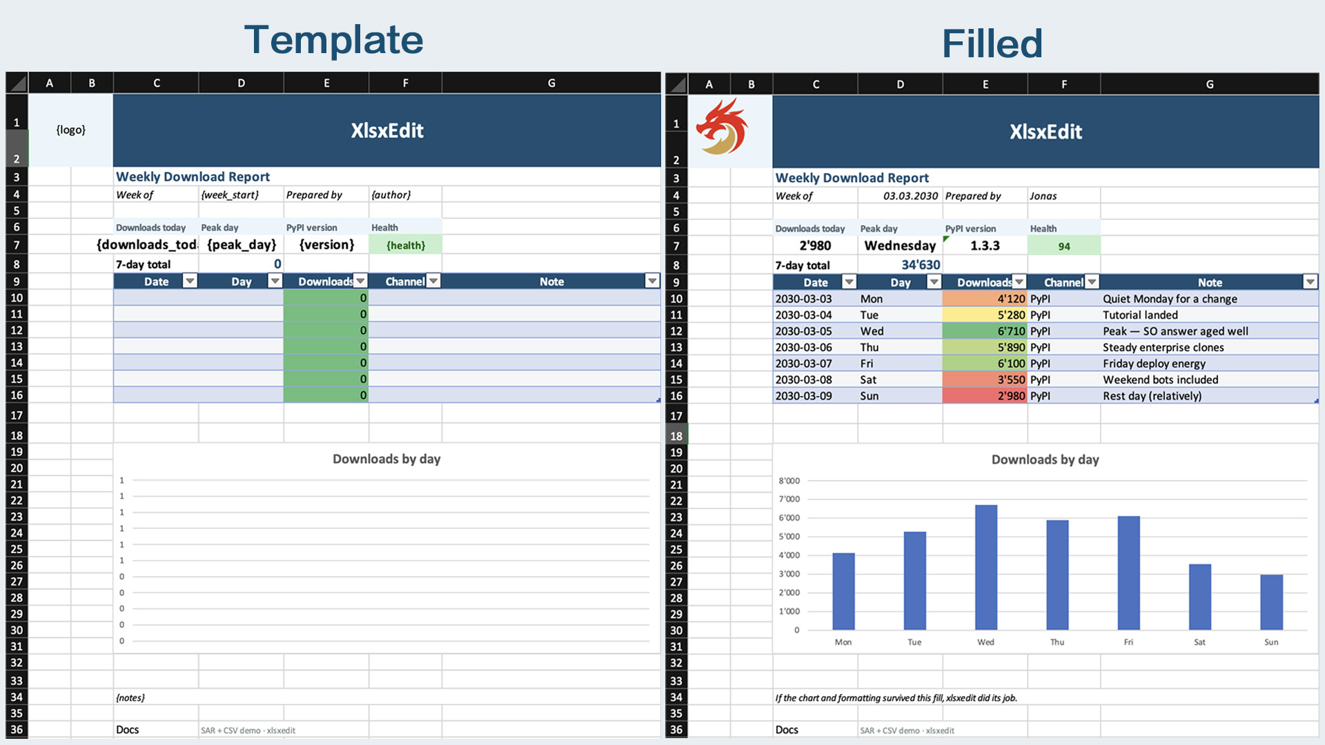This screenshot has width=1325, height=745.
Task: Select row 18 header in Filled sheet
Action: click(x=676, y=435)
